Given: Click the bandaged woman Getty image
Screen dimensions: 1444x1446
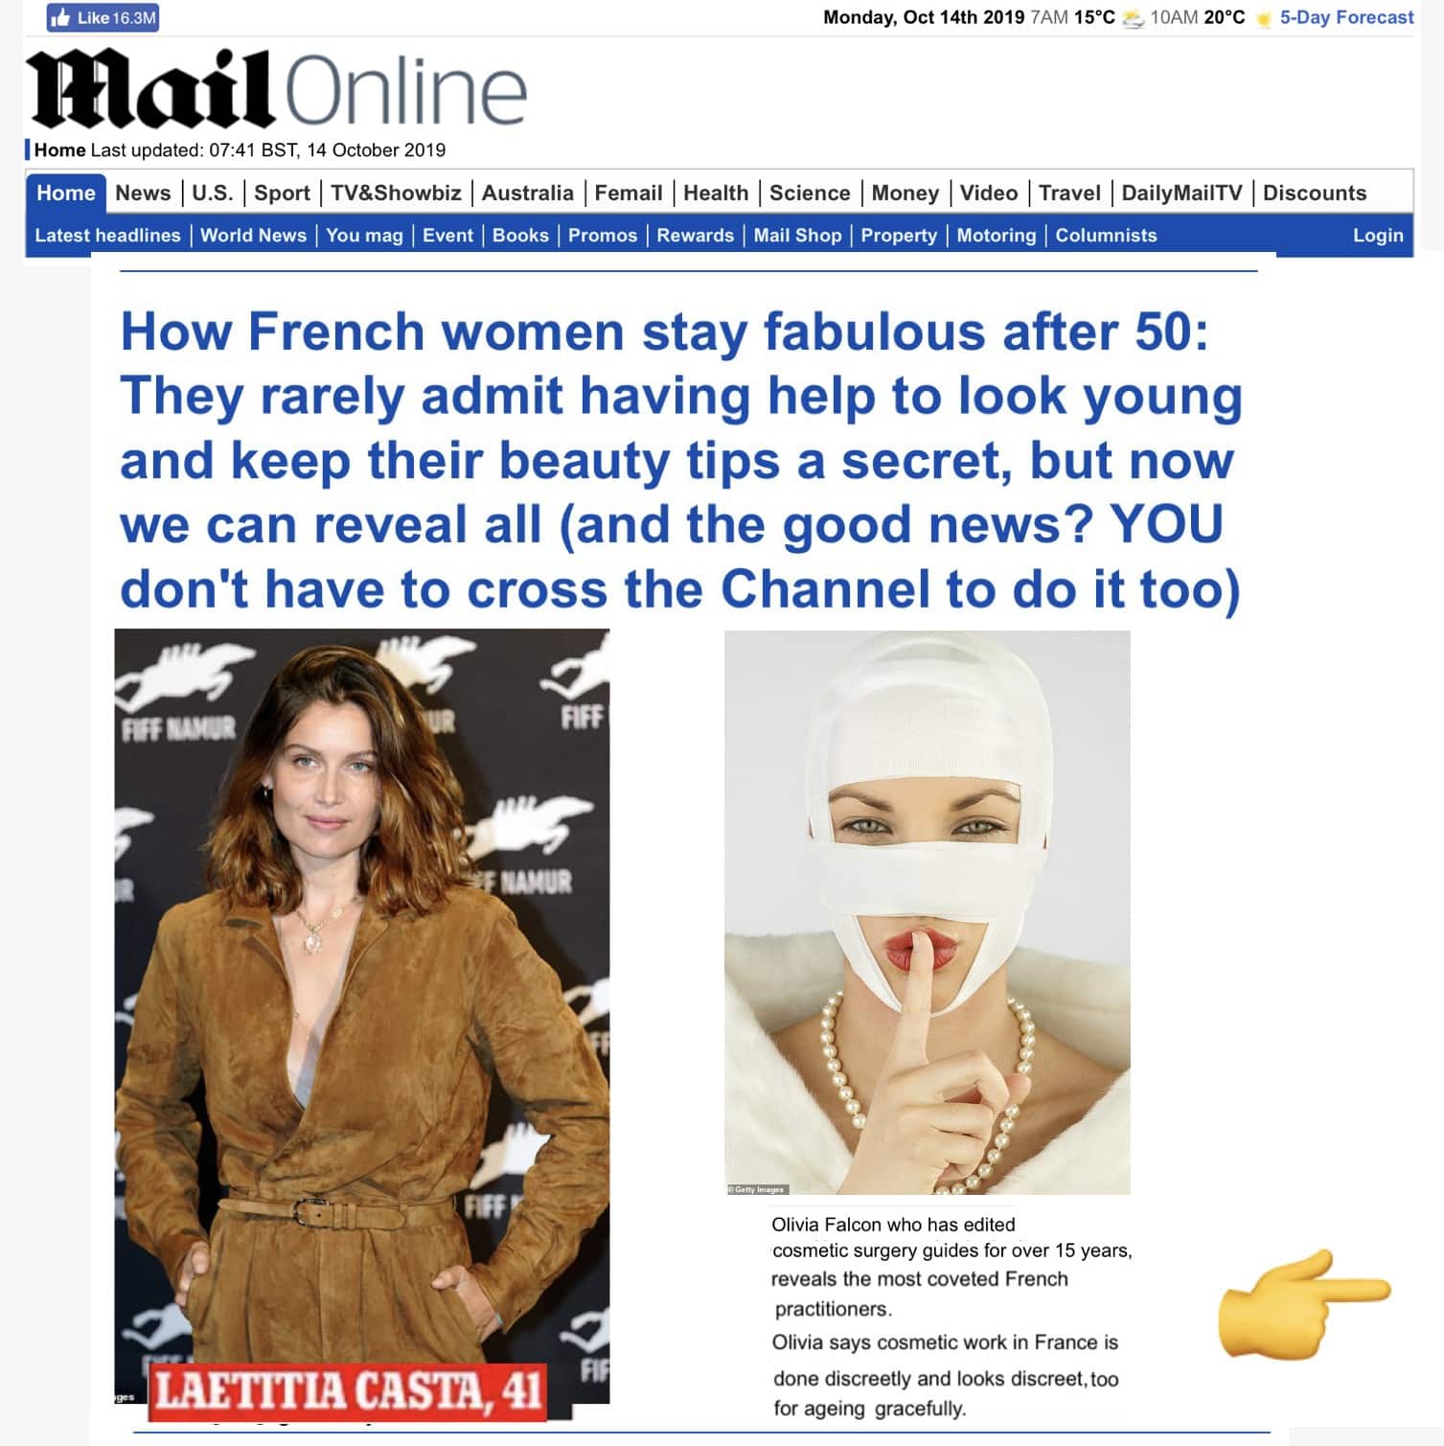Looking at the screenshot, I should click(927, 912).
